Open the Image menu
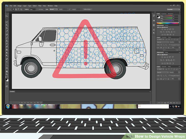This screenshot has width=186, height=139. (20, 6)
